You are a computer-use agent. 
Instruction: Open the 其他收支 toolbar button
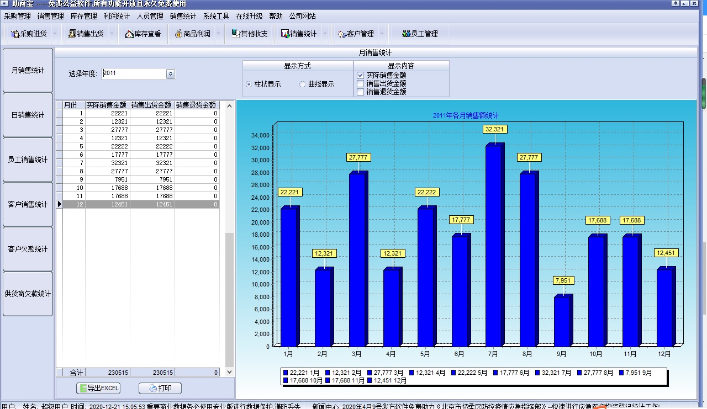pyautogui.click(x=249, y=34)
